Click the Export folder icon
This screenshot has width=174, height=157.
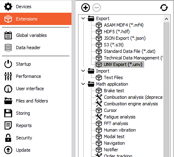click(x=91, y=18)
